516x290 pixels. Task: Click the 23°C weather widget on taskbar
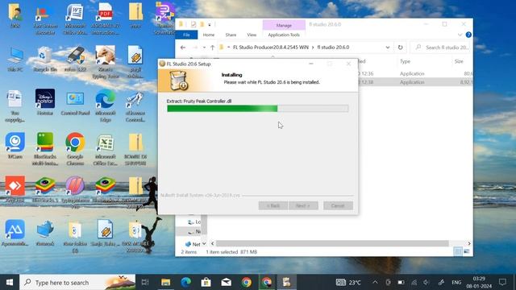pos(348,282)
